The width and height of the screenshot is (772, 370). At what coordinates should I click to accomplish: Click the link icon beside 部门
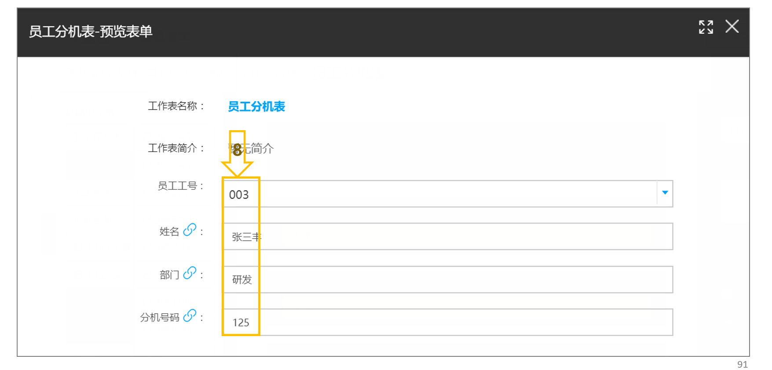tap(190, 273)
